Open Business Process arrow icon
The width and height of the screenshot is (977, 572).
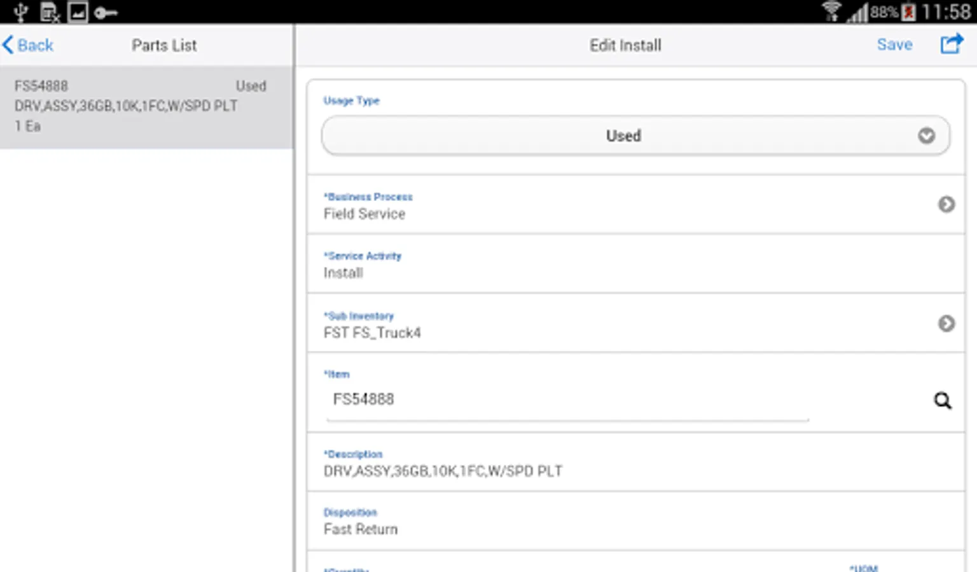click(946, 204)
